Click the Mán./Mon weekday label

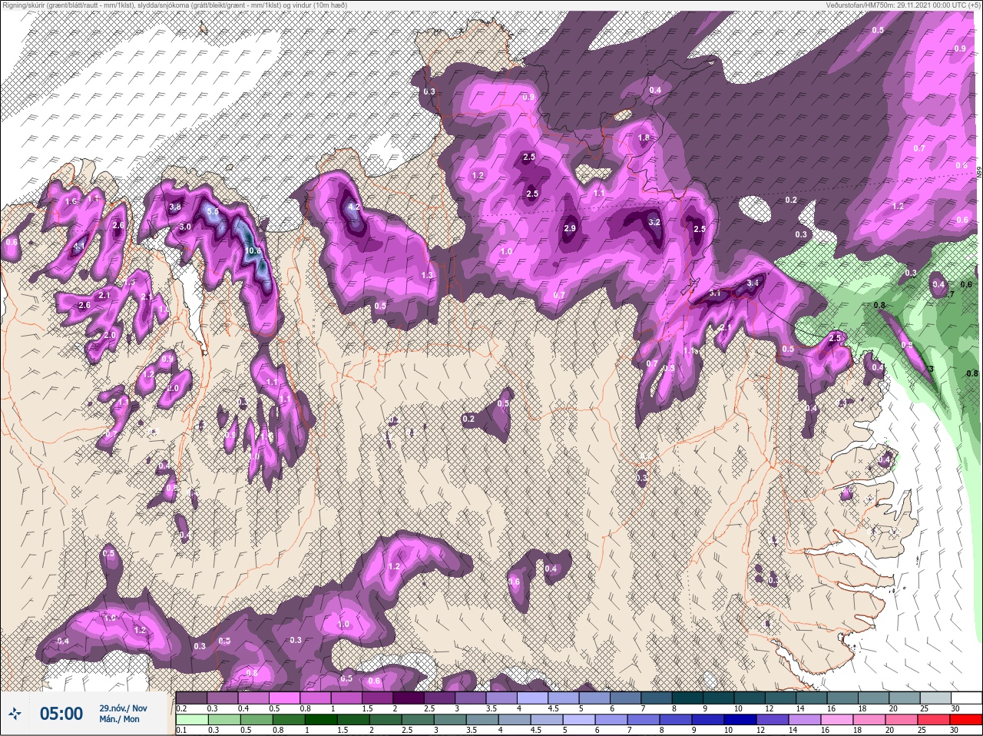pos(119,720)
